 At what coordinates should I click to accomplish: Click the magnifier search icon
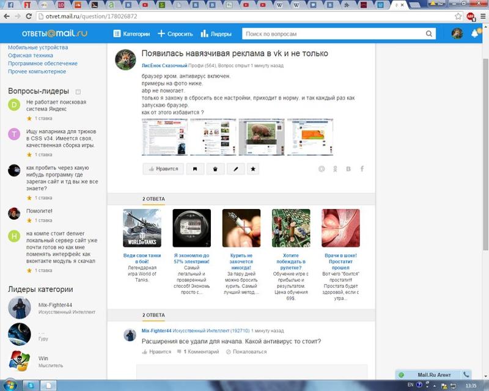point(429,34)
